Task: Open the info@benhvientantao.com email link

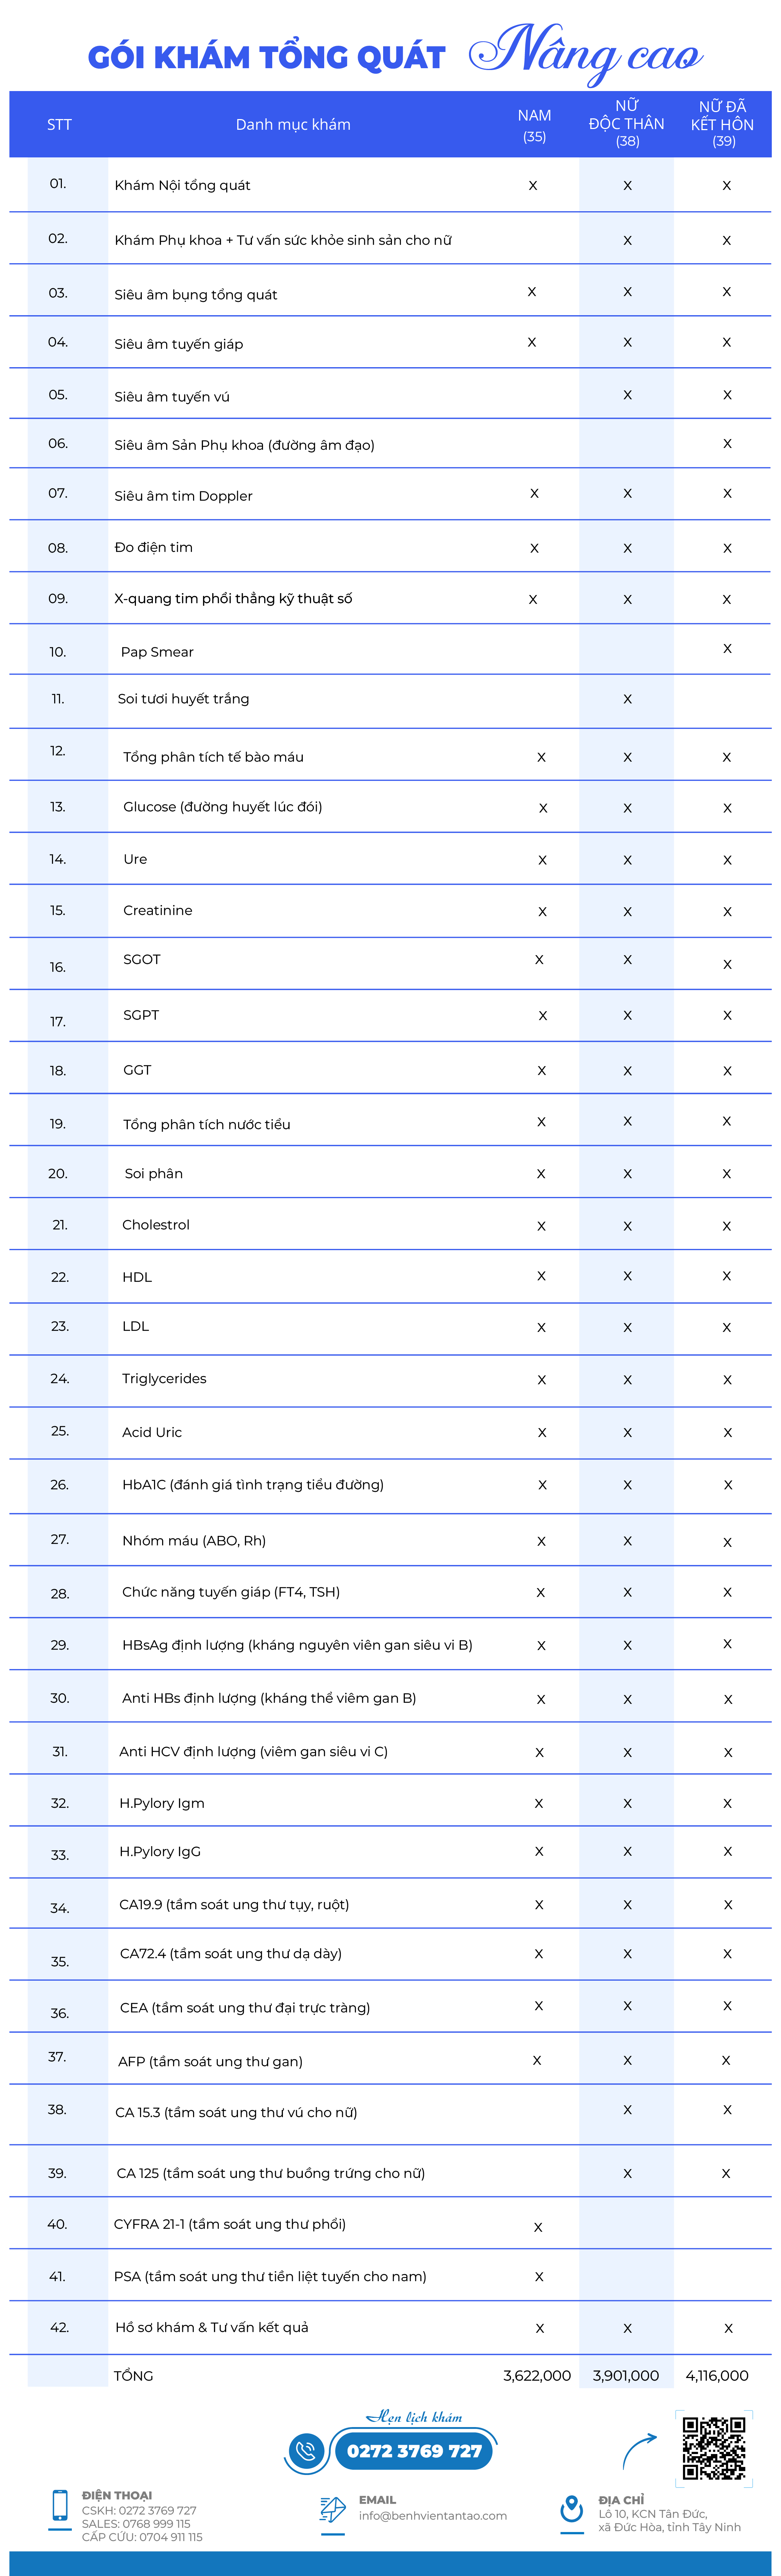Action: tap(433, 2515)
